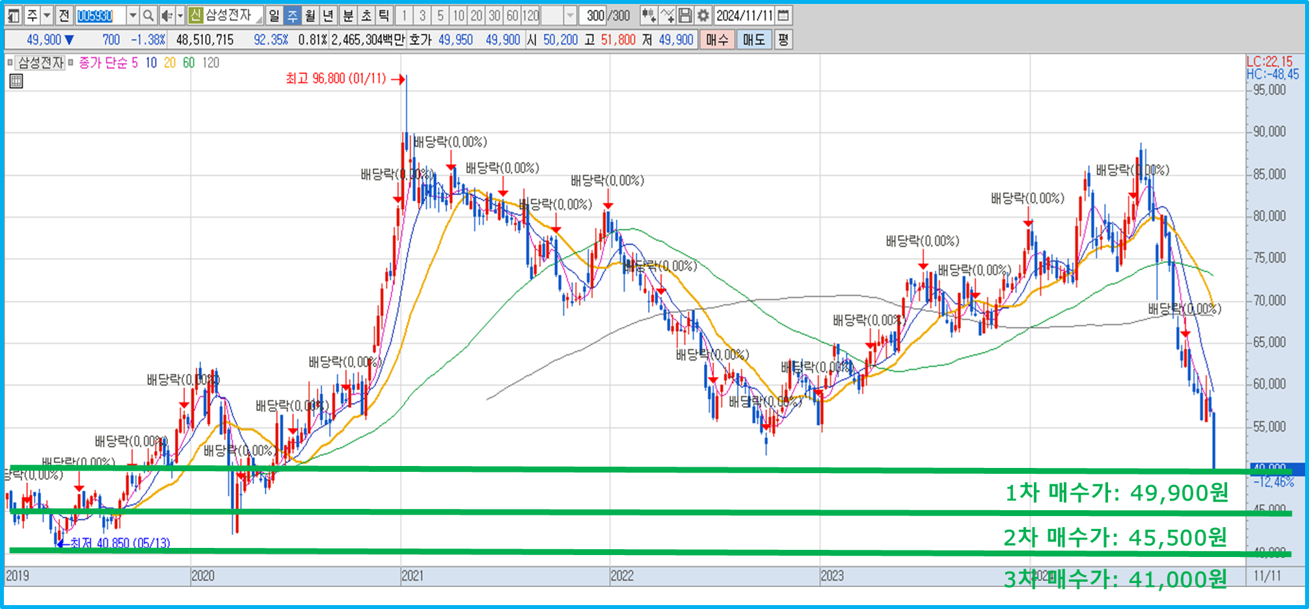Click the 2022 year label on time axis
Screen dimensions: 1309x609
(x=622, y=575)
